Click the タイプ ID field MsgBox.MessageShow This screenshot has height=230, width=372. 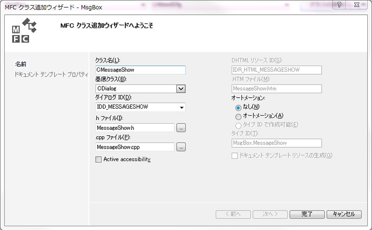(x=277, y=143)
